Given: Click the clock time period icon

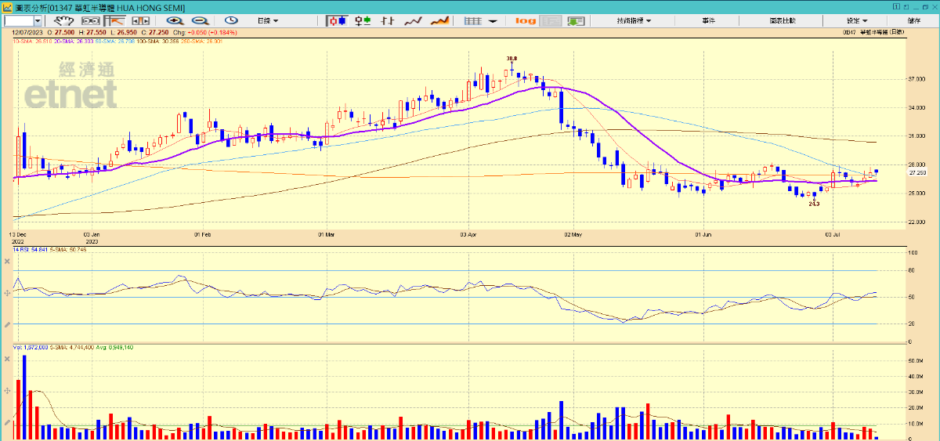Looking at the screenshot, I should pos(231,20).
